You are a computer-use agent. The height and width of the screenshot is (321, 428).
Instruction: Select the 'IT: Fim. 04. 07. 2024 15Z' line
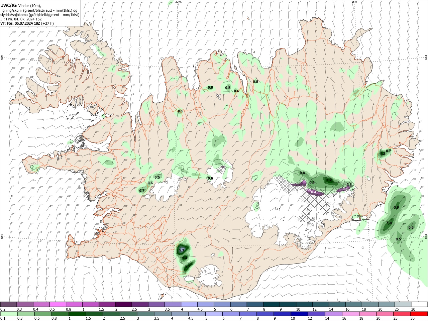click(x=21, y=19)
